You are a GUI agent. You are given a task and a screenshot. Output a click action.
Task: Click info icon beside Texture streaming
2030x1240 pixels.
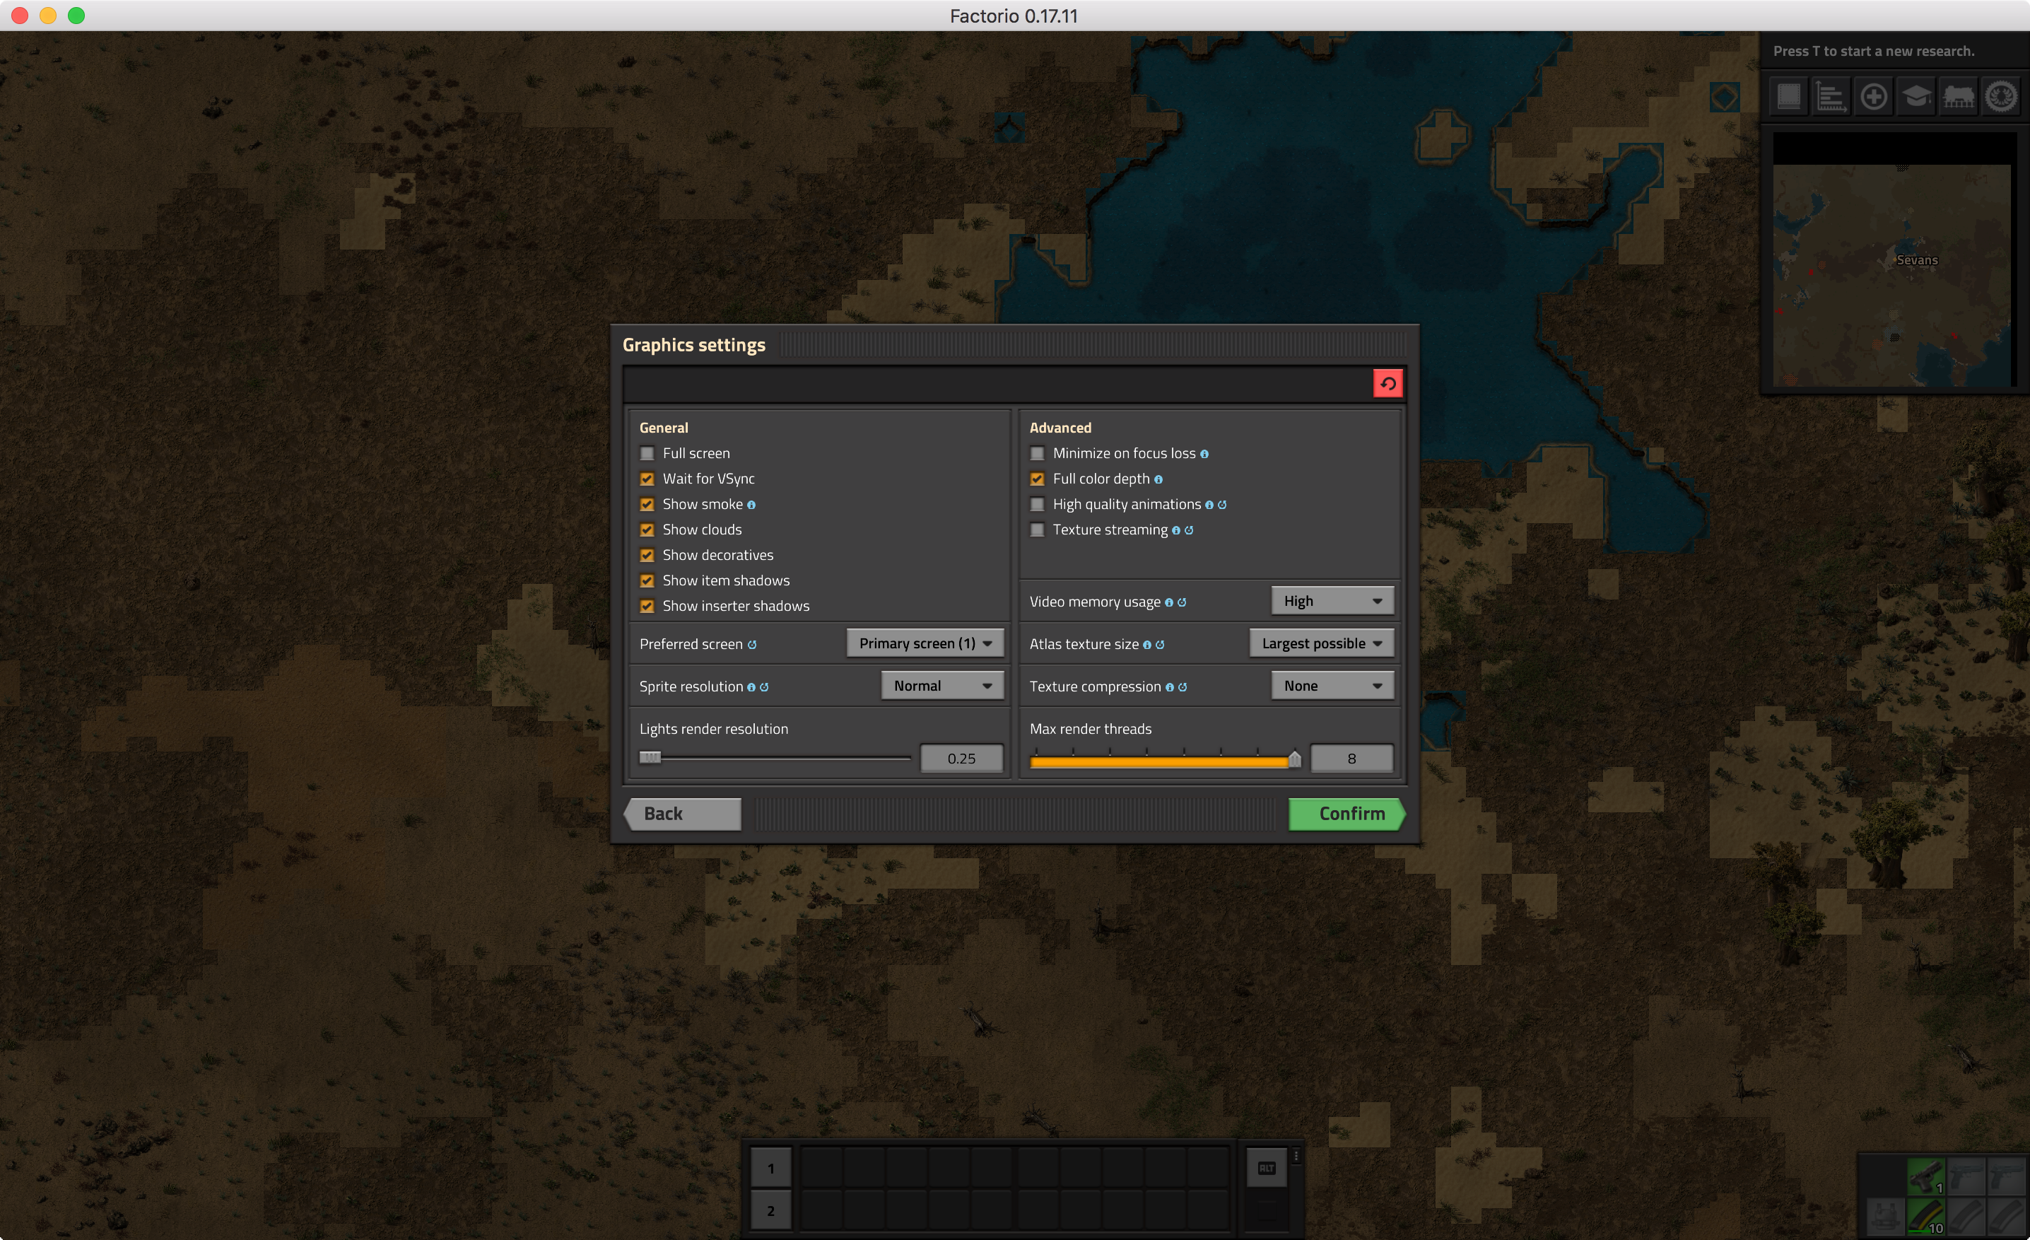[1175, 531]
